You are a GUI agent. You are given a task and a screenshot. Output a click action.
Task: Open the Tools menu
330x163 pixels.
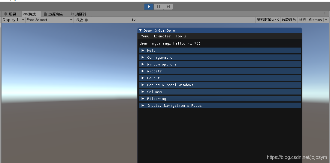point(181,36)
